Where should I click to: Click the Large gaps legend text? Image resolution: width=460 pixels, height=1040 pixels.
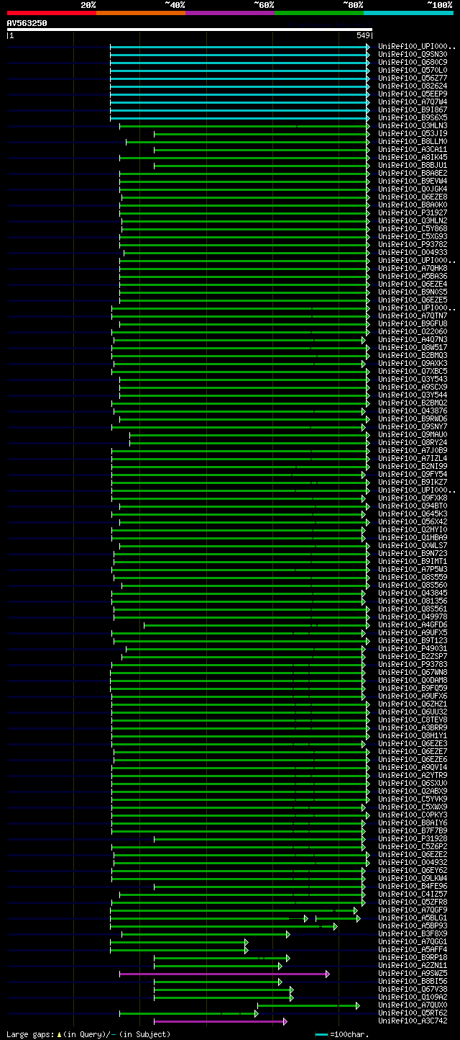[88, 1034]
